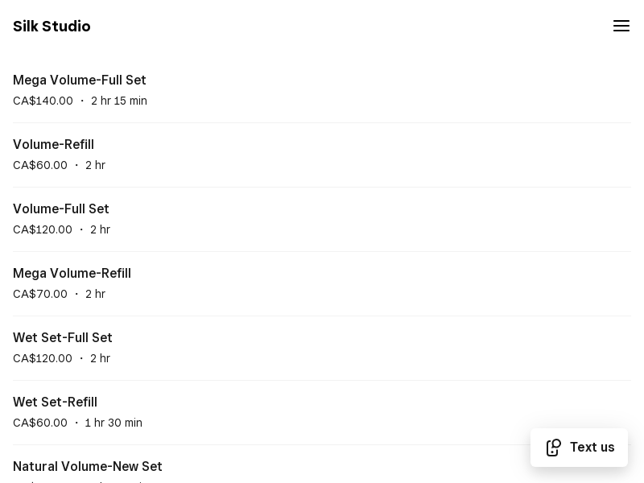Click the CA$120.00 under Wet Set-Full Set

click(43, 359)
